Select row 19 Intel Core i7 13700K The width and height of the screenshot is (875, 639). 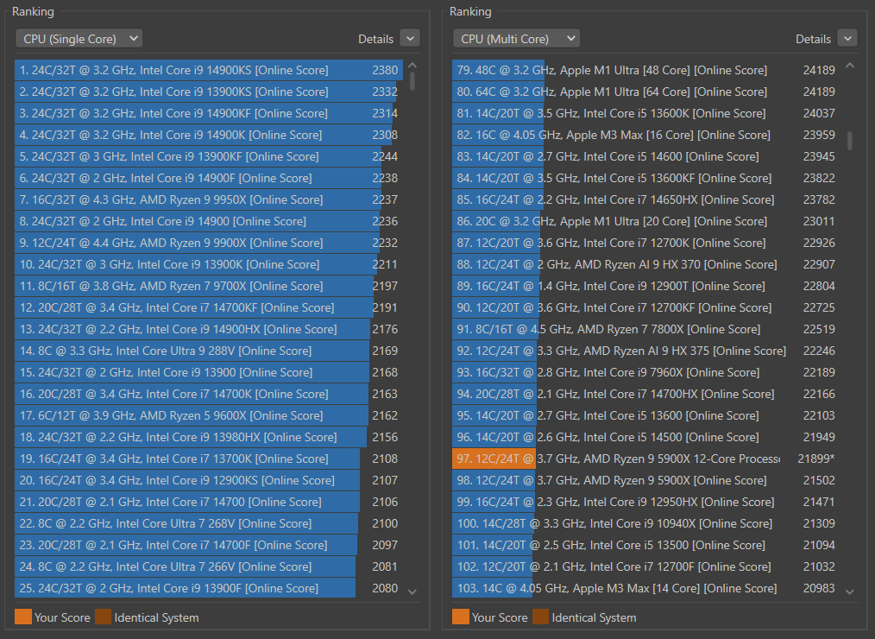[x=209, y=459]
